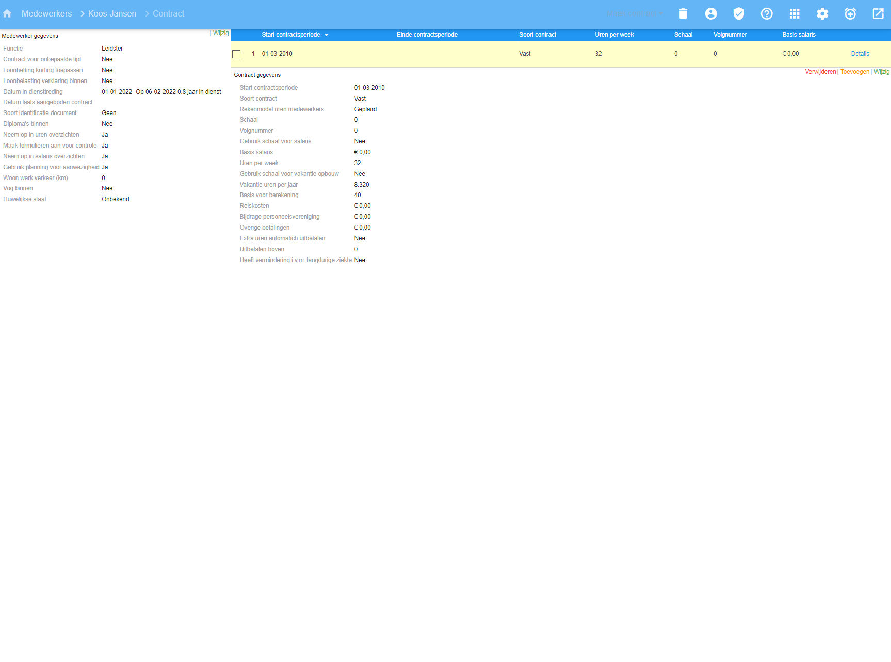
Task: Click Verwijderen to delete contract
Action: 820,72
